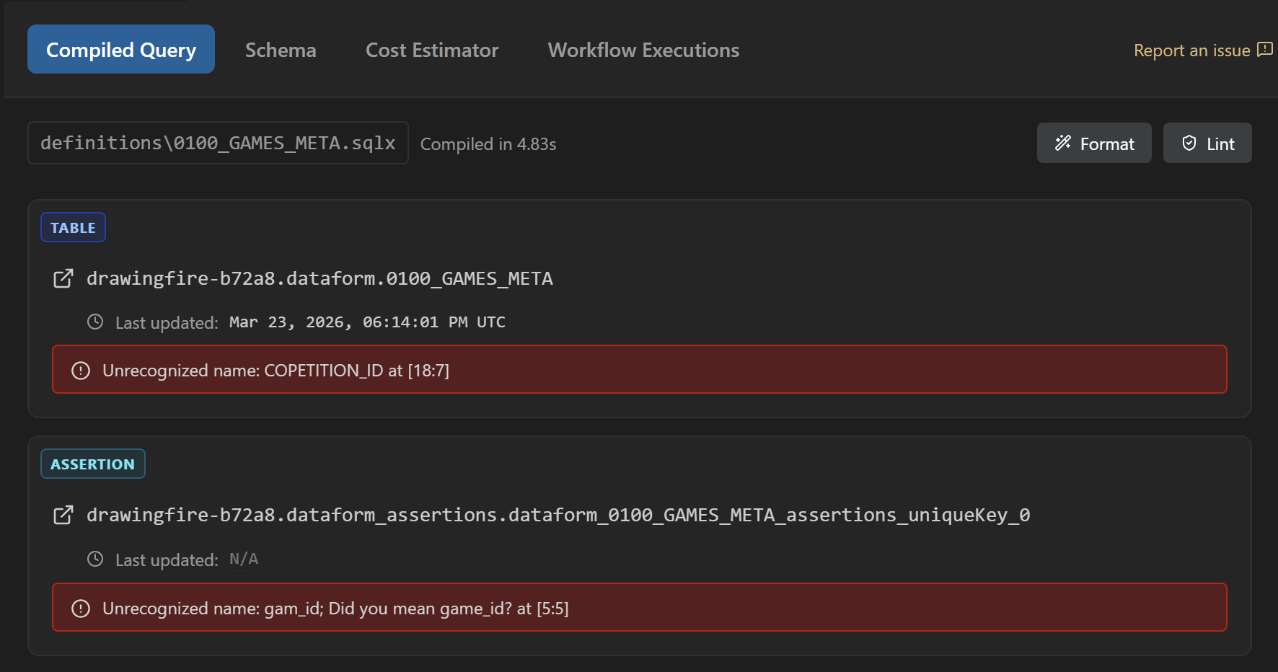1278x672 pixels.
Task: Switch to the Schema tab
Action: (281, 50)
